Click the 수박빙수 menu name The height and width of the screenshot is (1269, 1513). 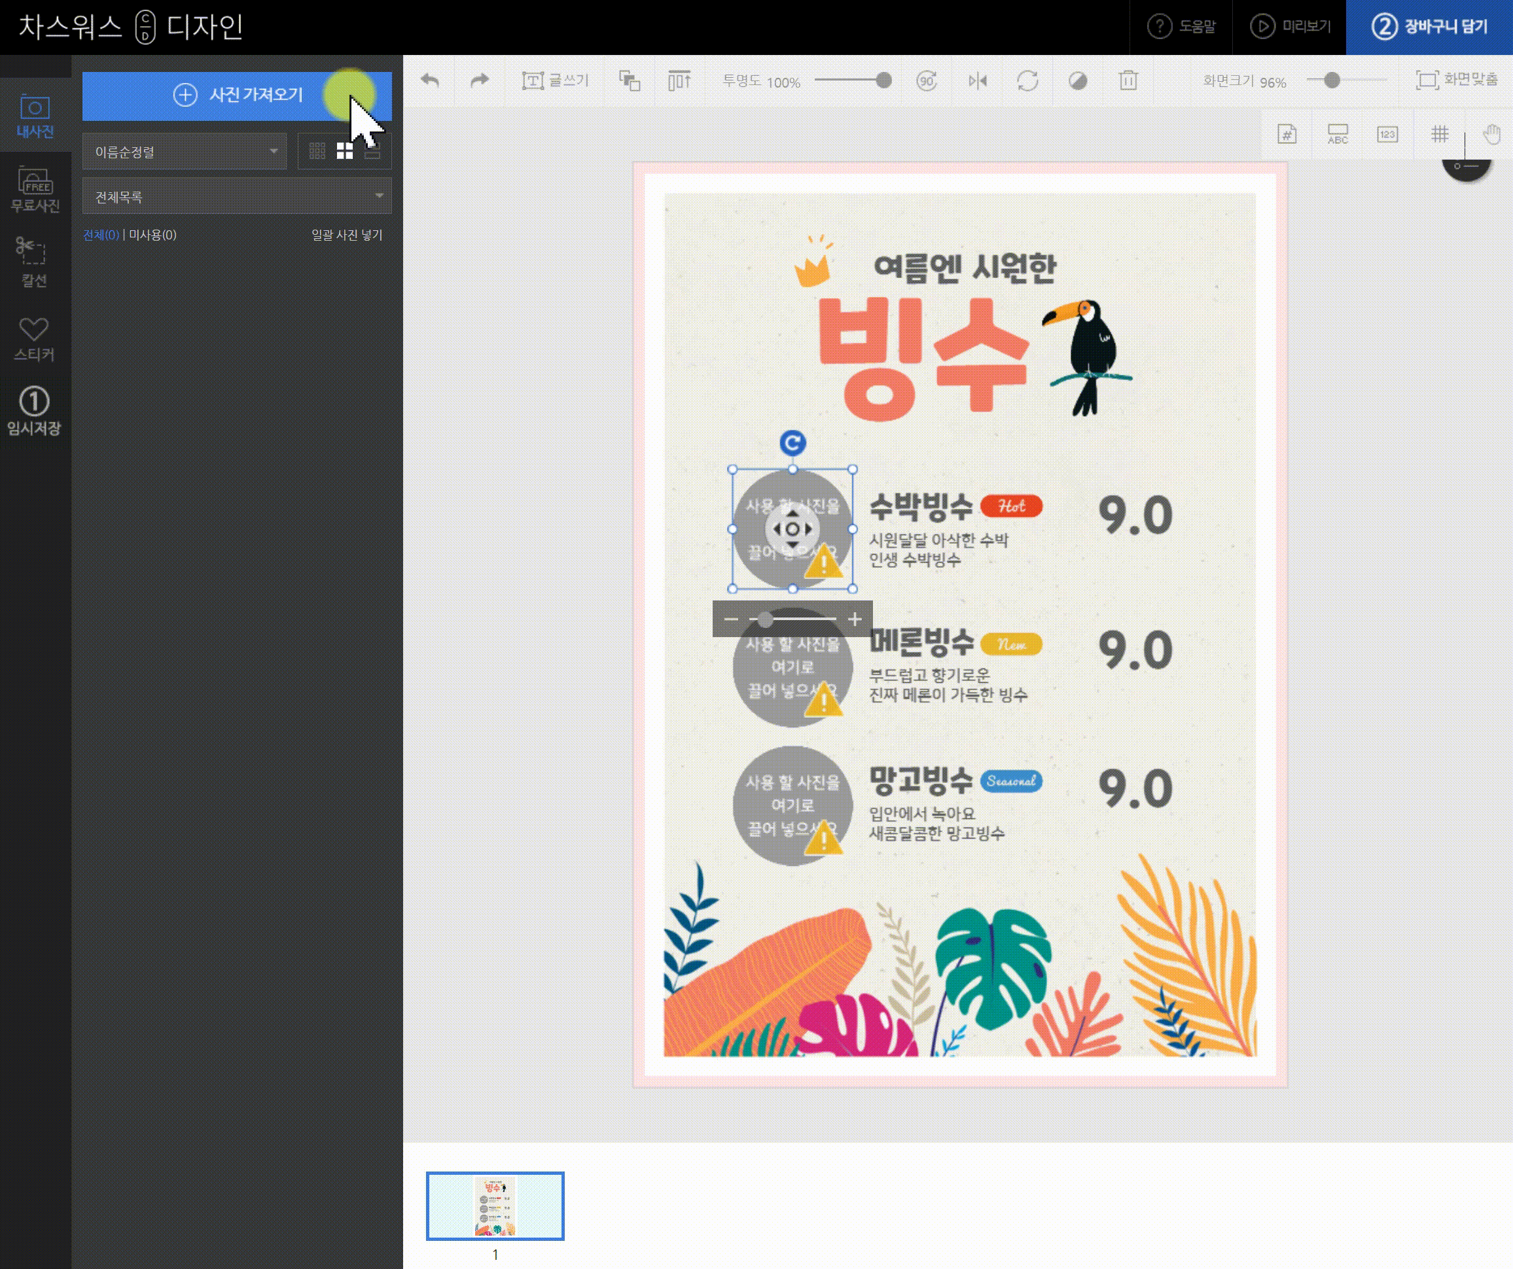(921, 507)
